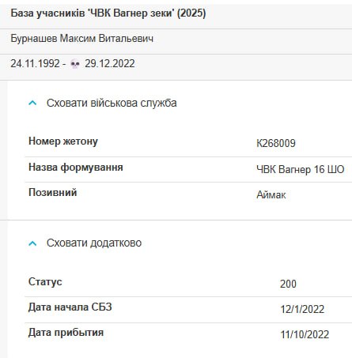Select the name 'Бурнашев Максим Витальевич'
Screen dimensions: 352x358
[82, 39]
